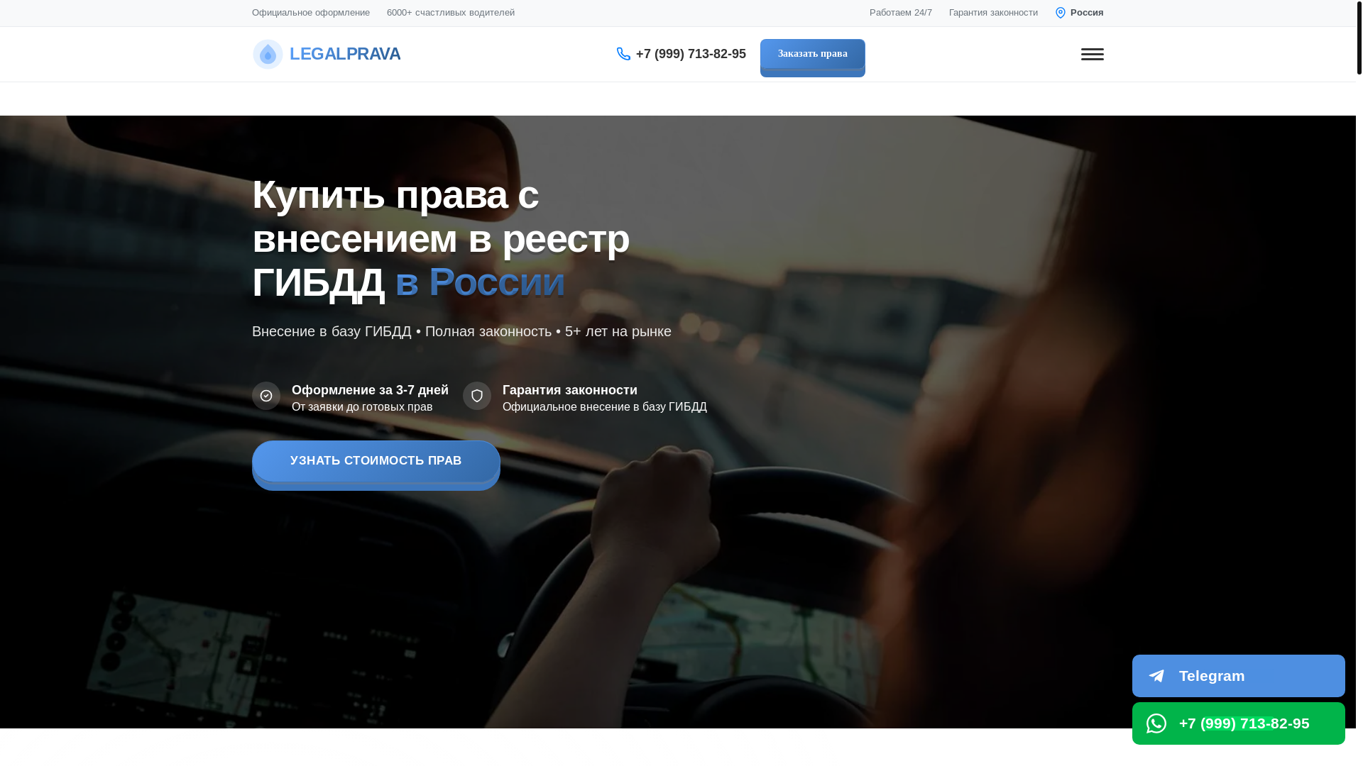Click the location pin icon near Россия
Viewport: 1363px width, 766px height.
(x=1061, y=13)
